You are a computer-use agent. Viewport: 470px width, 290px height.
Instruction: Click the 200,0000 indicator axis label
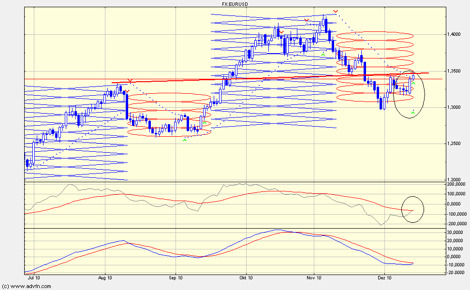(456, 184)
